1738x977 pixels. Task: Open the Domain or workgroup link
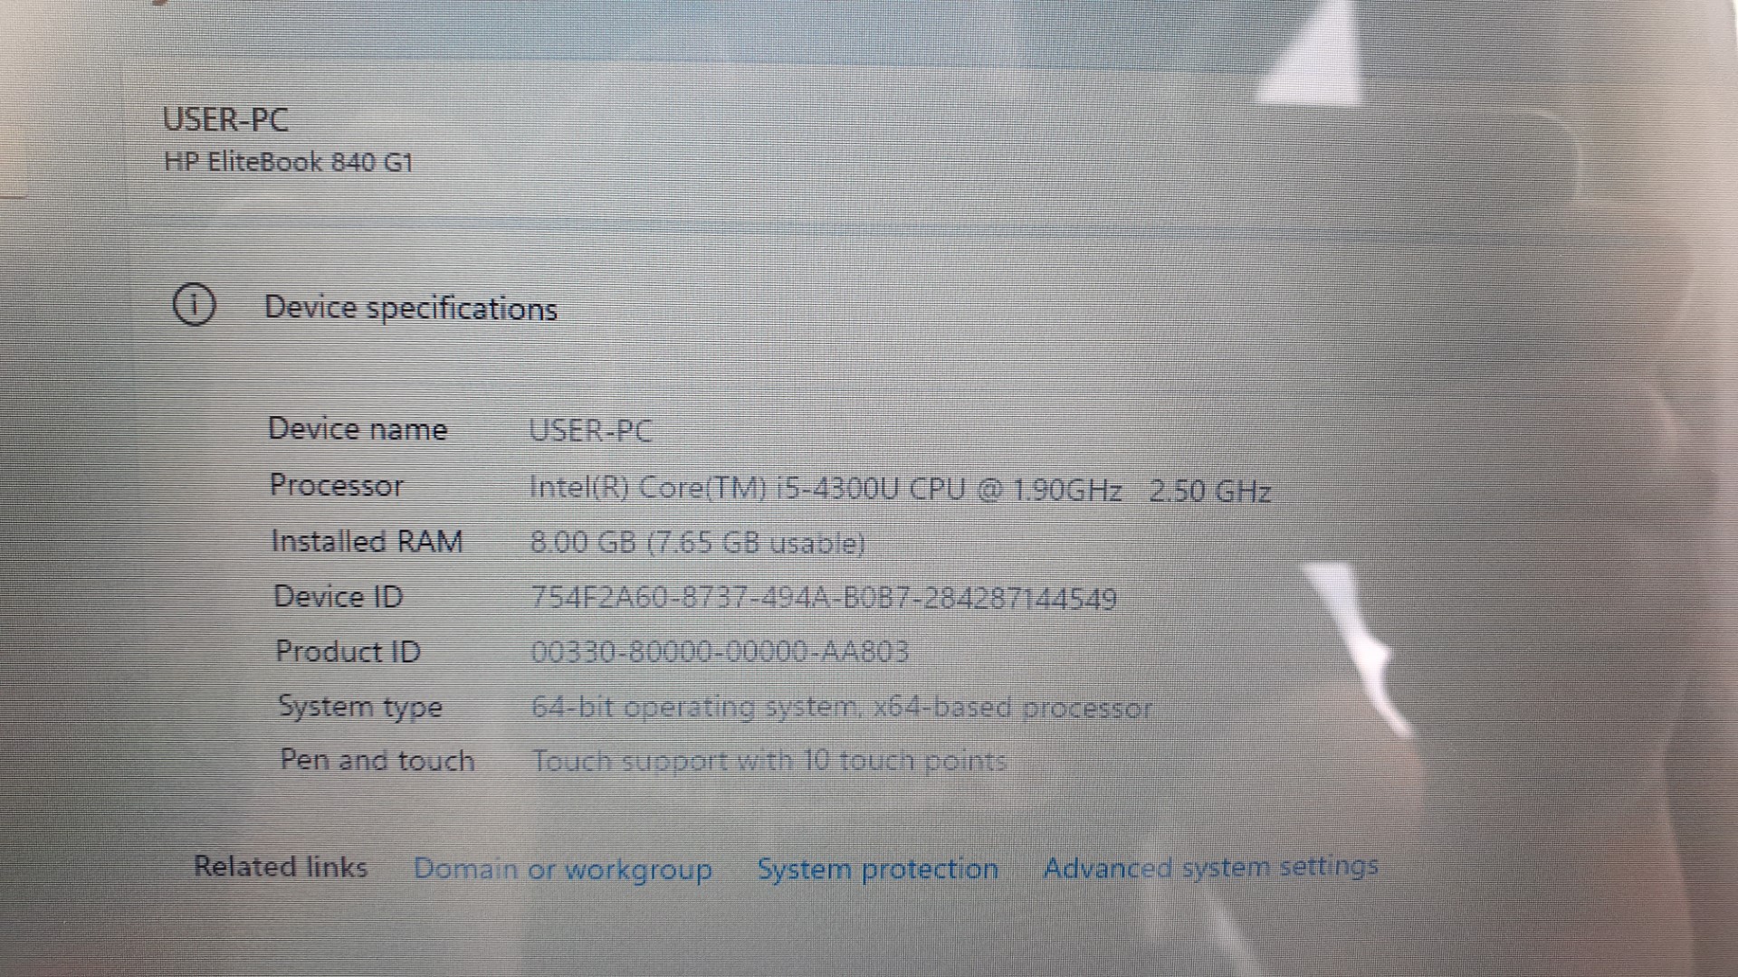click(562, 869)
